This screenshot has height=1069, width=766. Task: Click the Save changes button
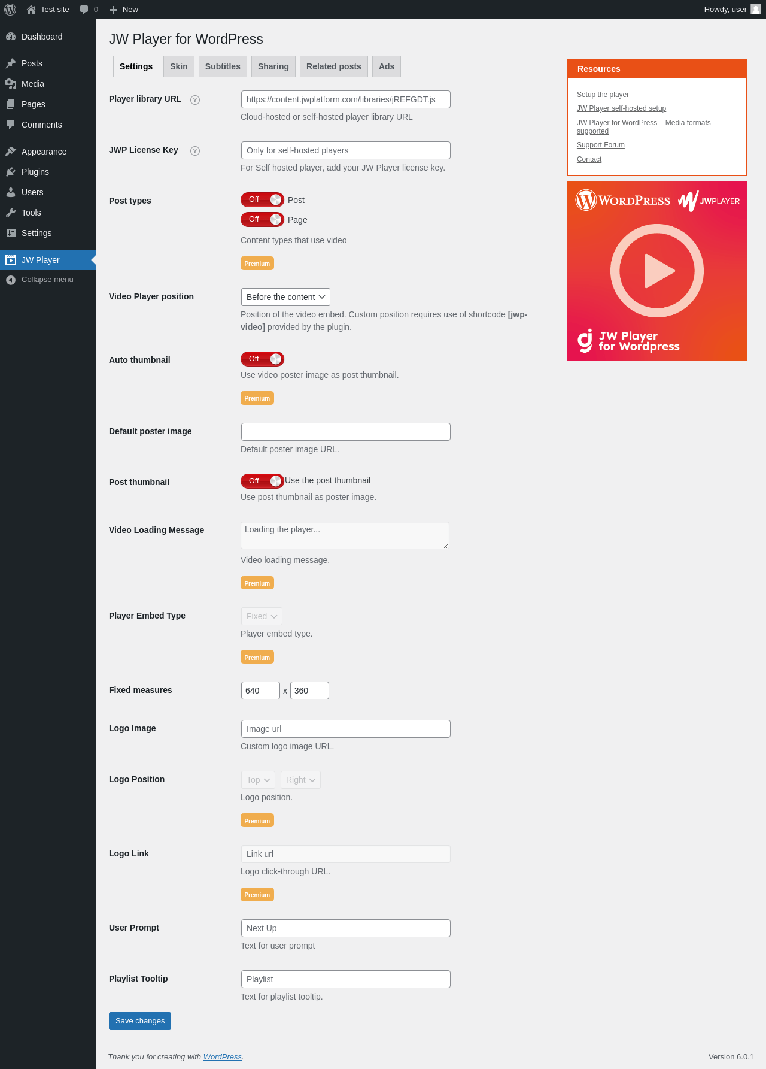tap(140, 1021)
